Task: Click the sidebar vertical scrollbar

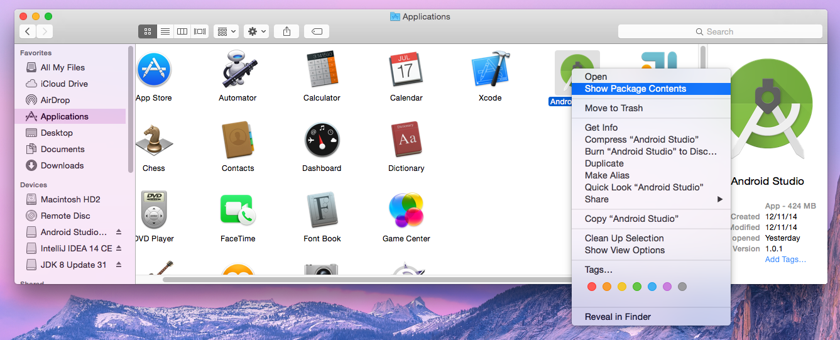Action: tap(130, 109)
